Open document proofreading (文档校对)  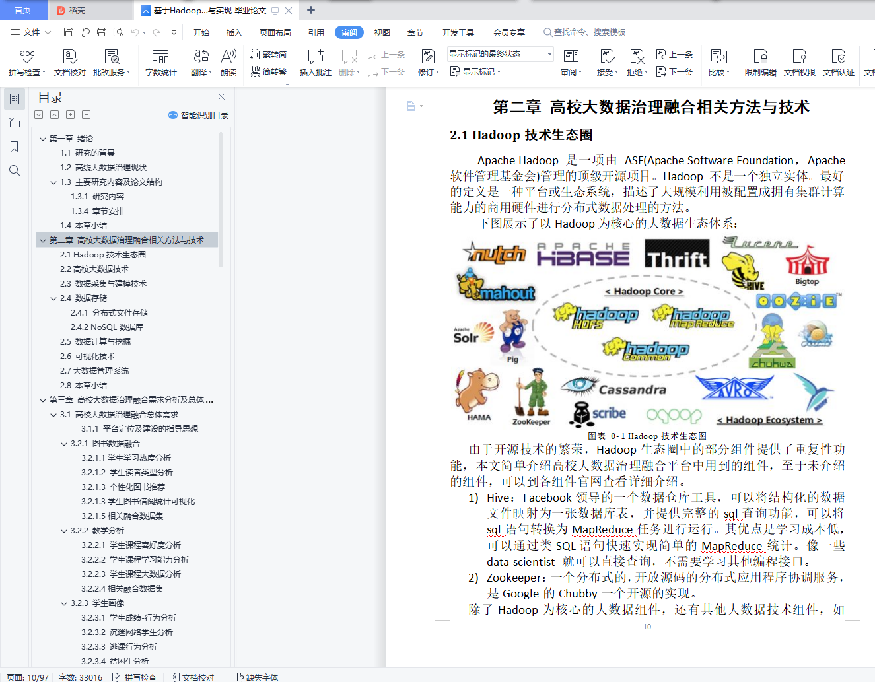70,63
